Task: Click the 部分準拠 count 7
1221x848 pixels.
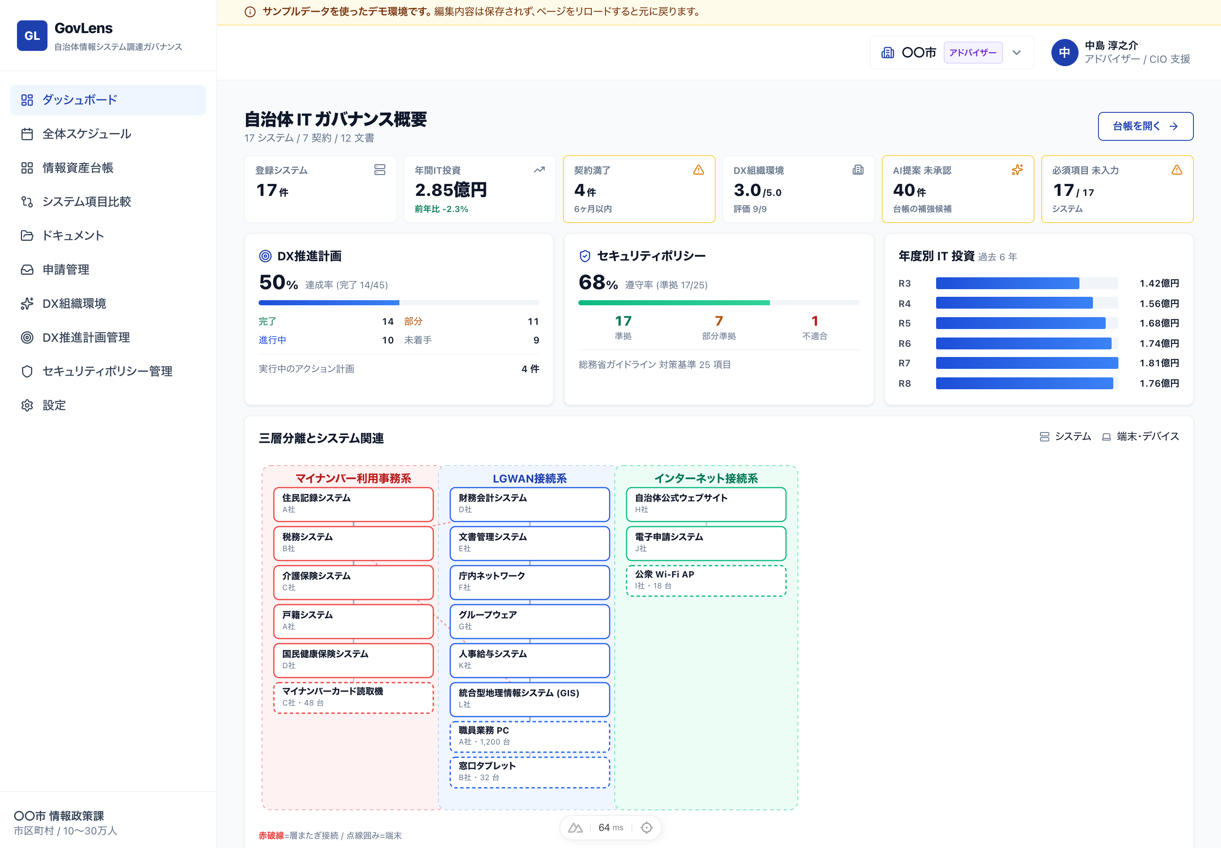Action: (x=719, y=321)
